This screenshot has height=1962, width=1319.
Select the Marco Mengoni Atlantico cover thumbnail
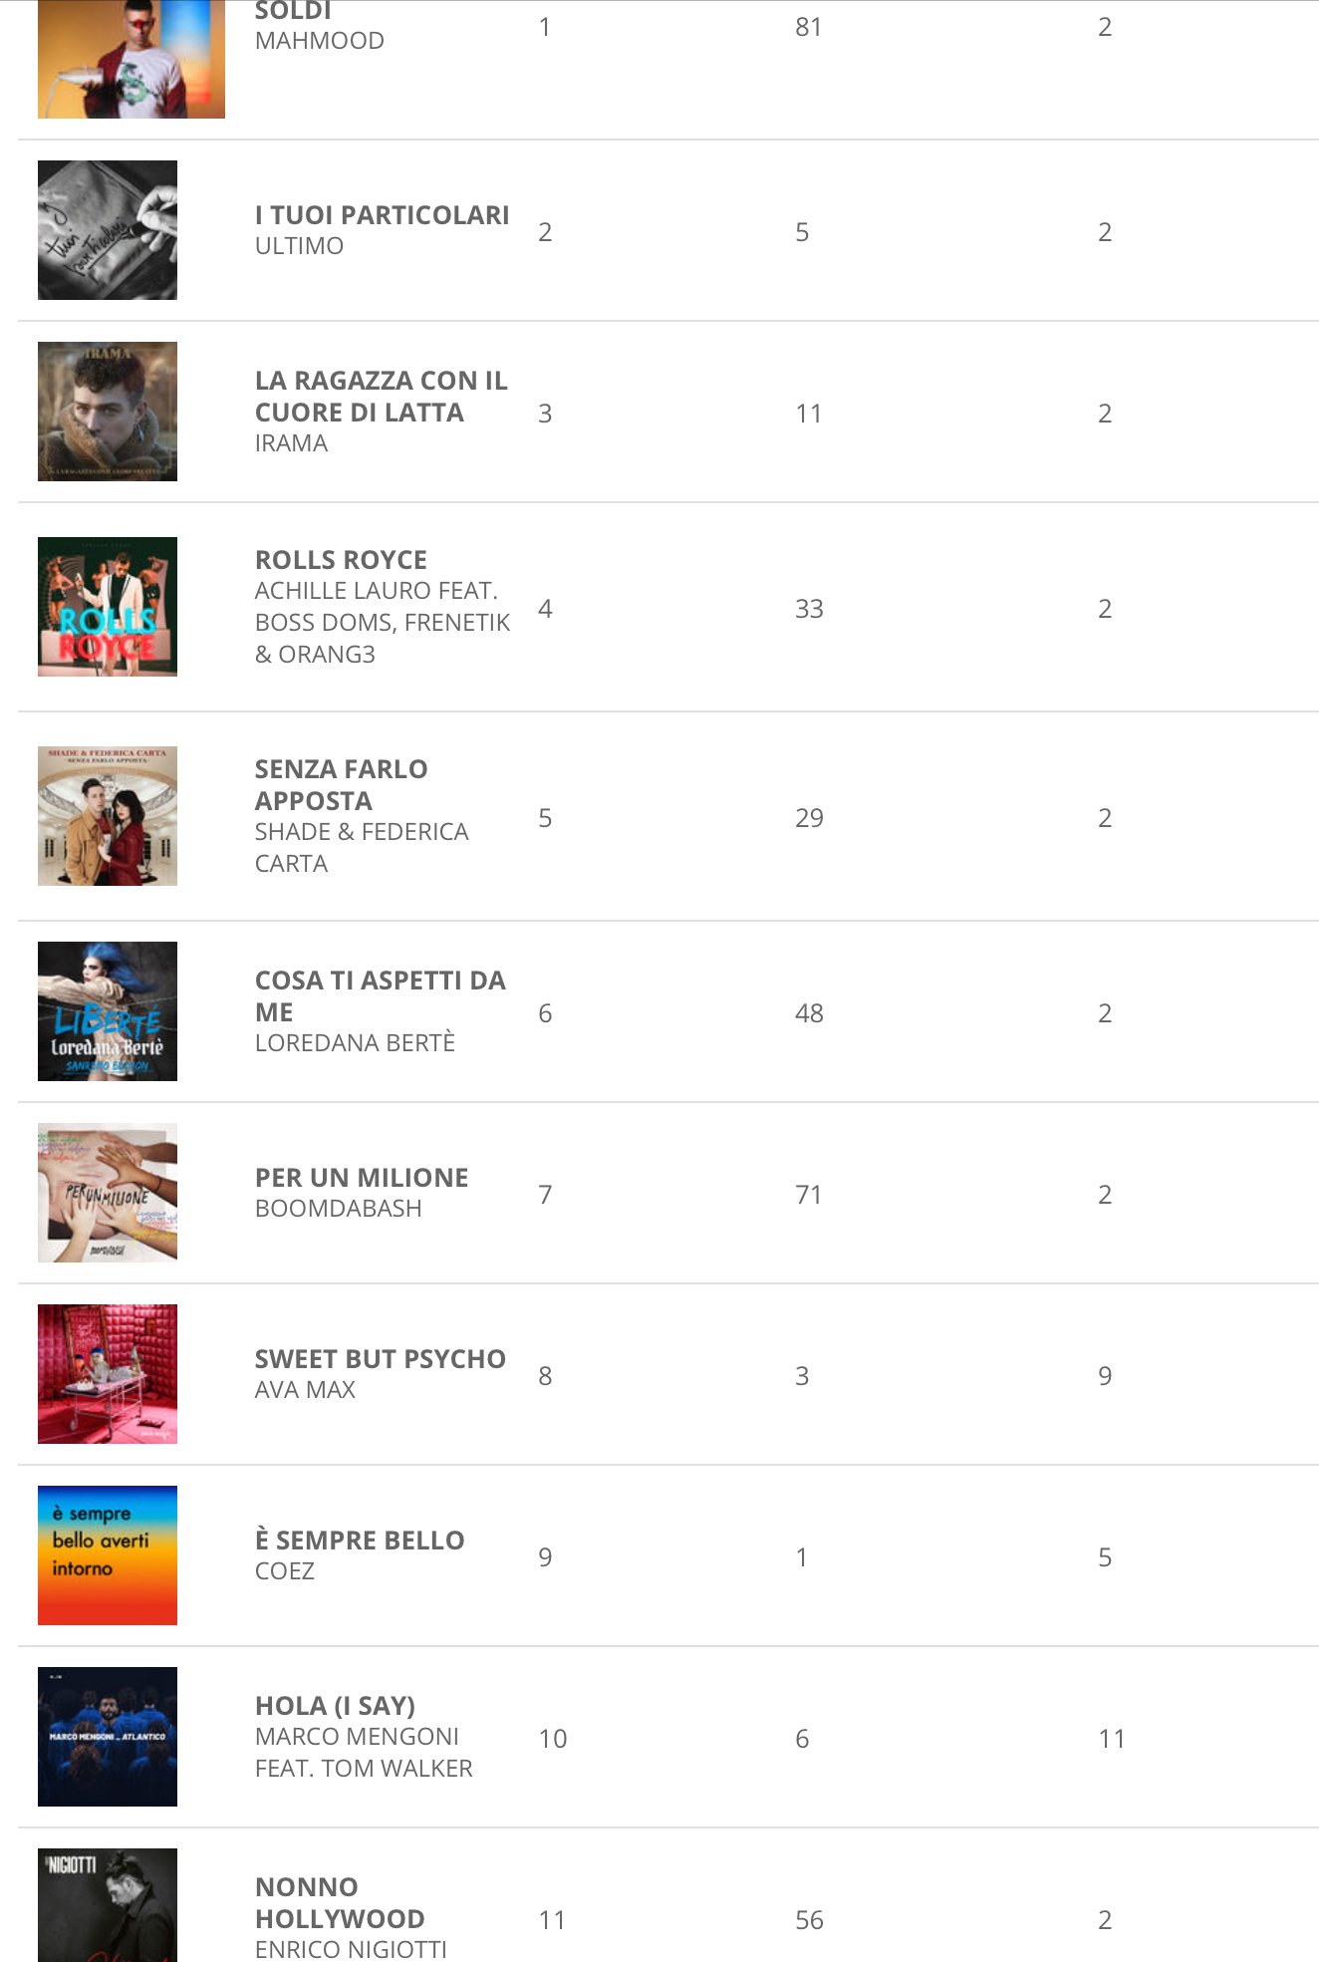(x=108, y=1737)
